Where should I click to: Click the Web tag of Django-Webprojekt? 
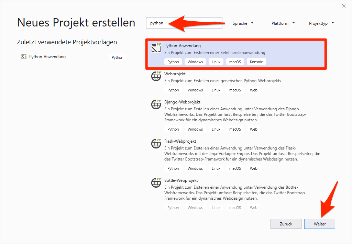(253, 129)
